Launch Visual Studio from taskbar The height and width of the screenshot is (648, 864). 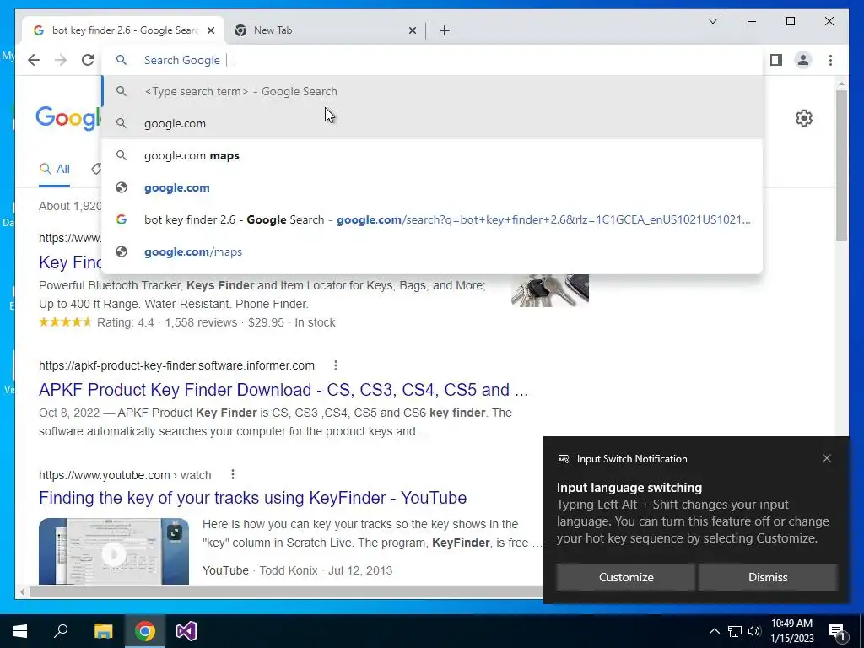click(186, 631)
